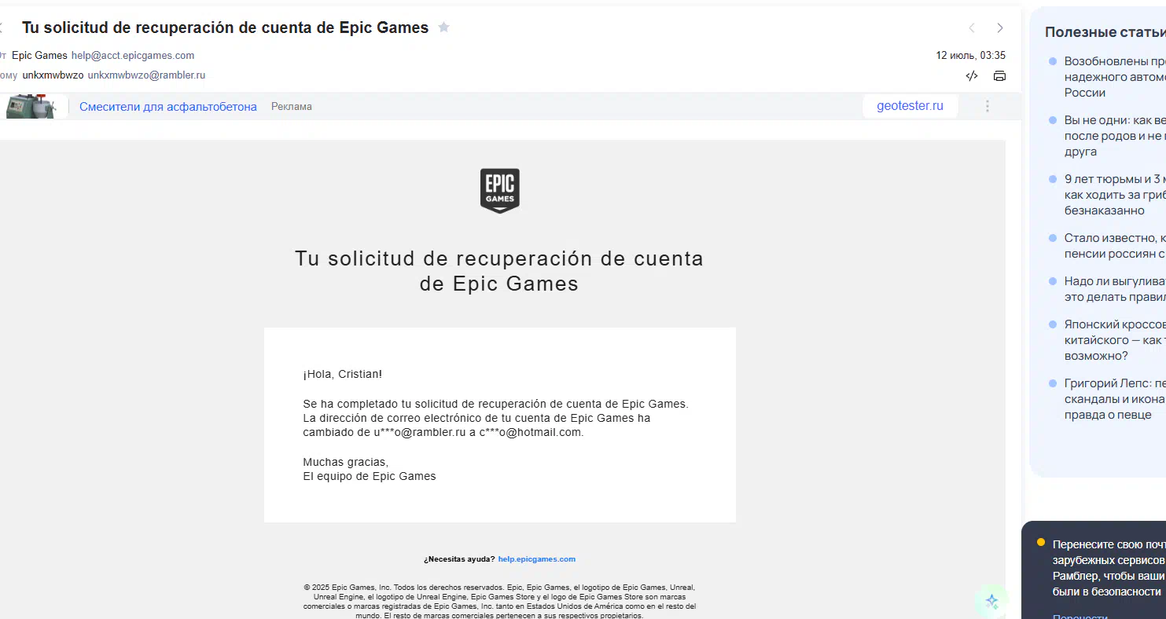Click the Muchas gracias line

click(x=346, y=462)
